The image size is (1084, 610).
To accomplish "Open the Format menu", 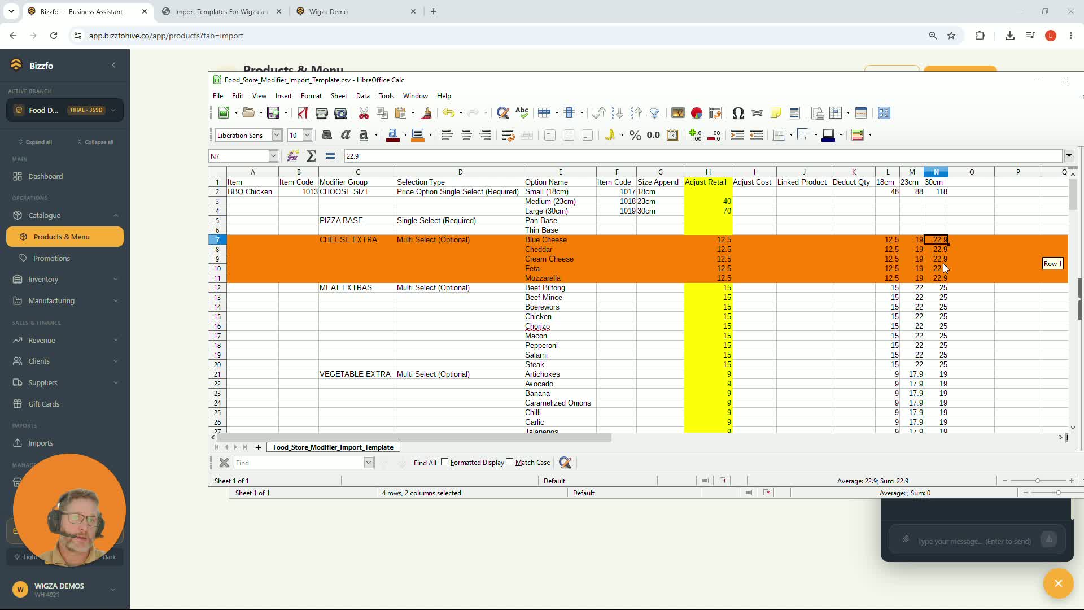I will pos(311,96).
